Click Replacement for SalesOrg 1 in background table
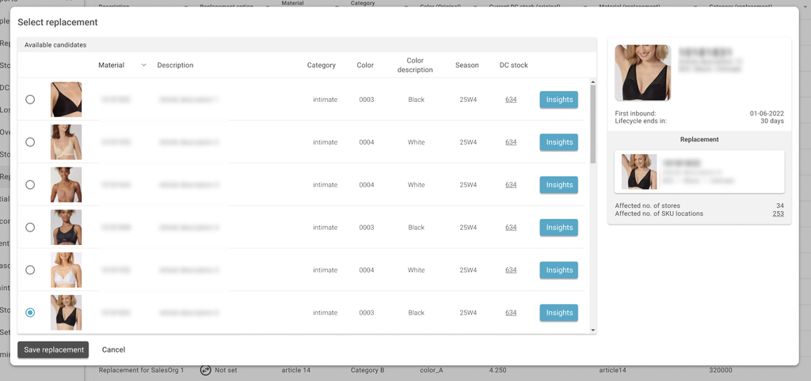This screenshot has width=811, height=381. pyautogui.click(x=141, y=370)
